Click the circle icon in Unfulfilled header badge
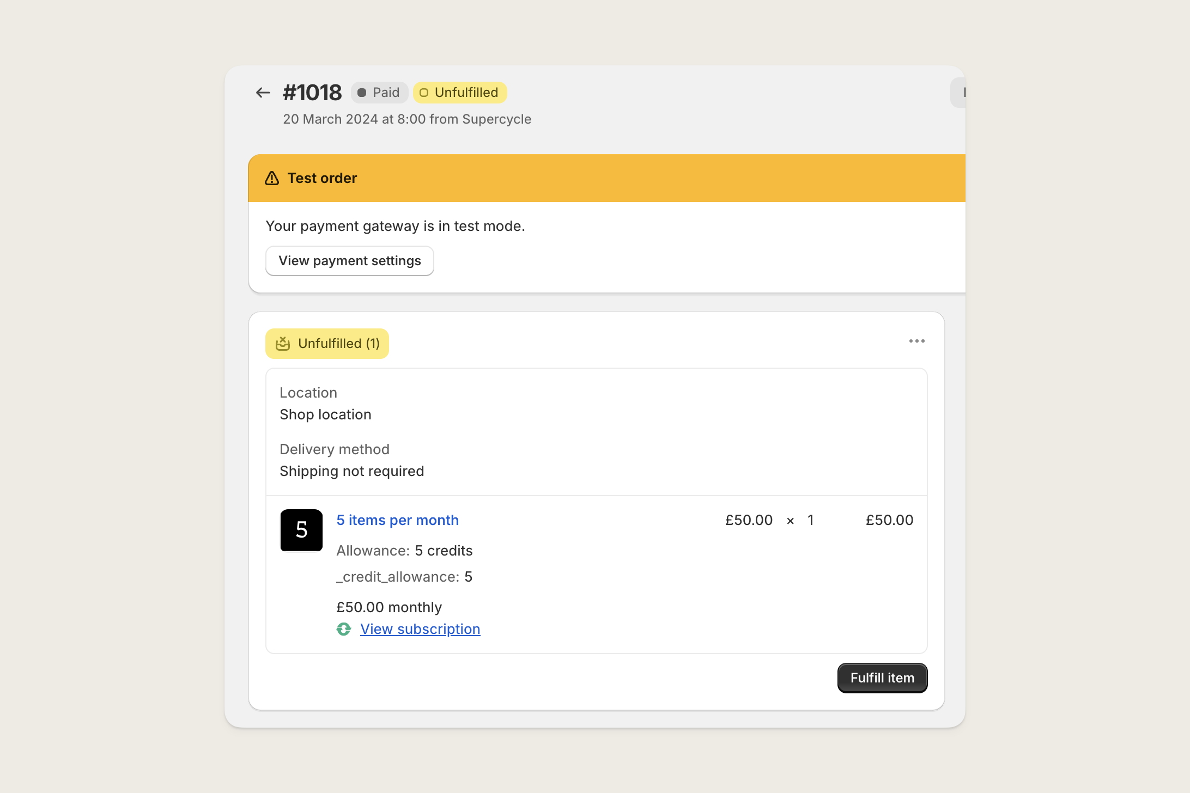This screenshot has height=793, width=1190. 424,93
